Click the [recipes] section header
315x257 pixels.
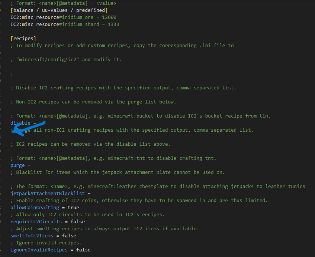[x=23, y=39]
